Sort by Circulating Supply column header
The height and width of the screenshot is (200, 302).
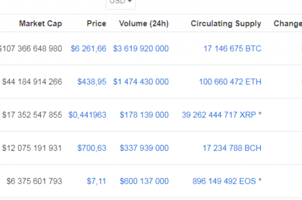pos(226,24)
